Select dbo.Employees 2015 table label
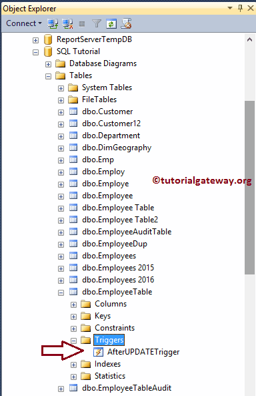The height and width of the screenshot is (396, 256). pos(118,268)
